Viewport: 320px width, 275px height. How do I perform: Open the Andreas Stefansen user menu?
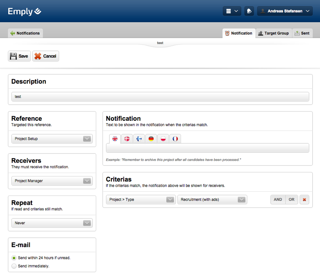285,11
